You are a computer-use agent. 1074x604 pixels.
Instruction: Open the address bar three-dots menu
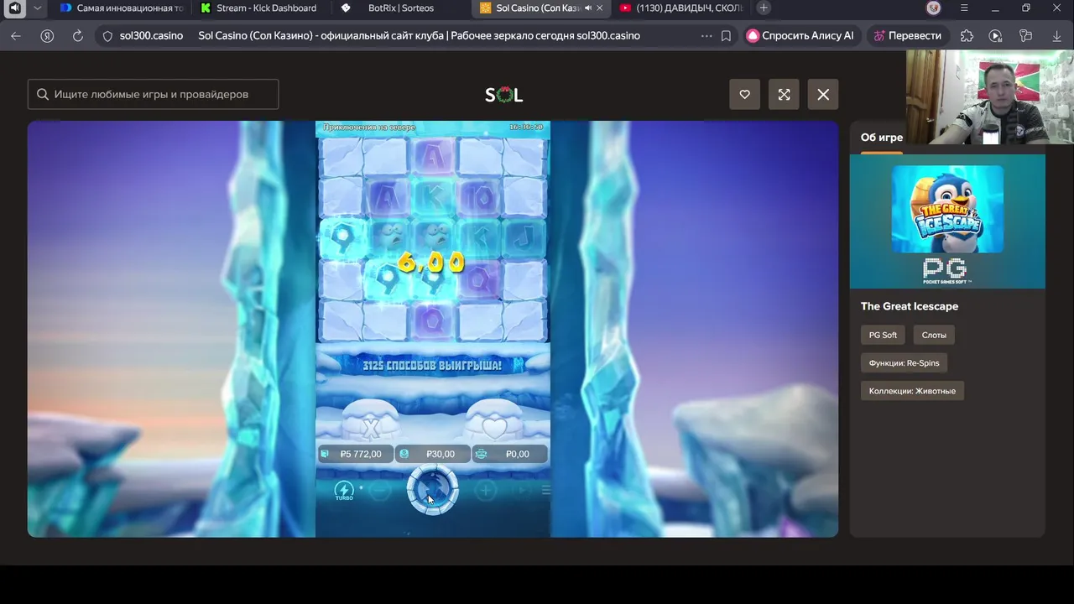click(706, 36)
